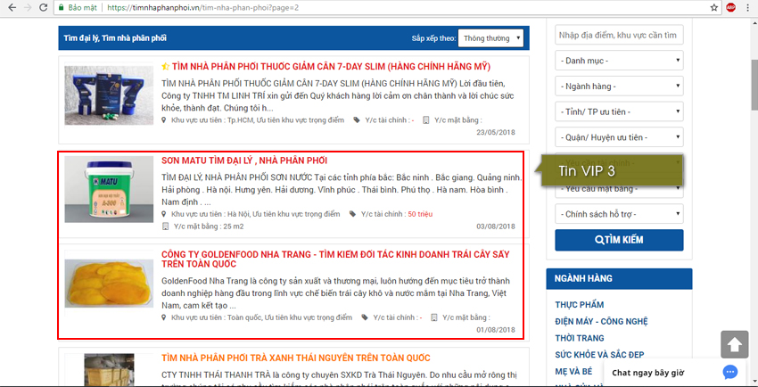Click Khu vực ưu tiên : Tp.HCM text
The height and width of the screenshot is (387, 758).
coord(258,119)
